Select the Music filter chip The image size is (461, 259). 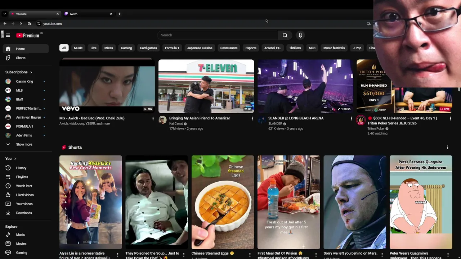point(78,48)
